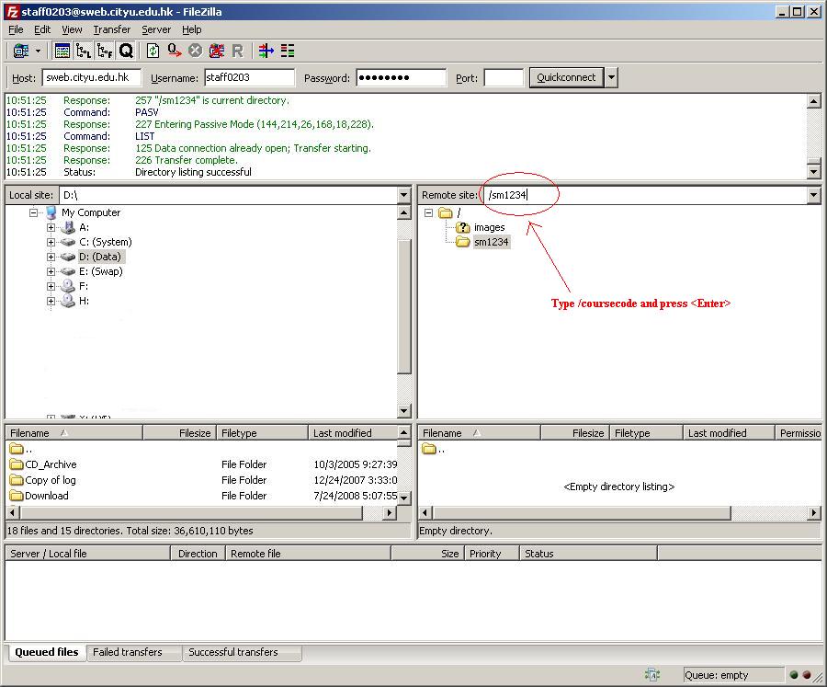Open the Quickconnect history dropdown arrow

point(611,78)
